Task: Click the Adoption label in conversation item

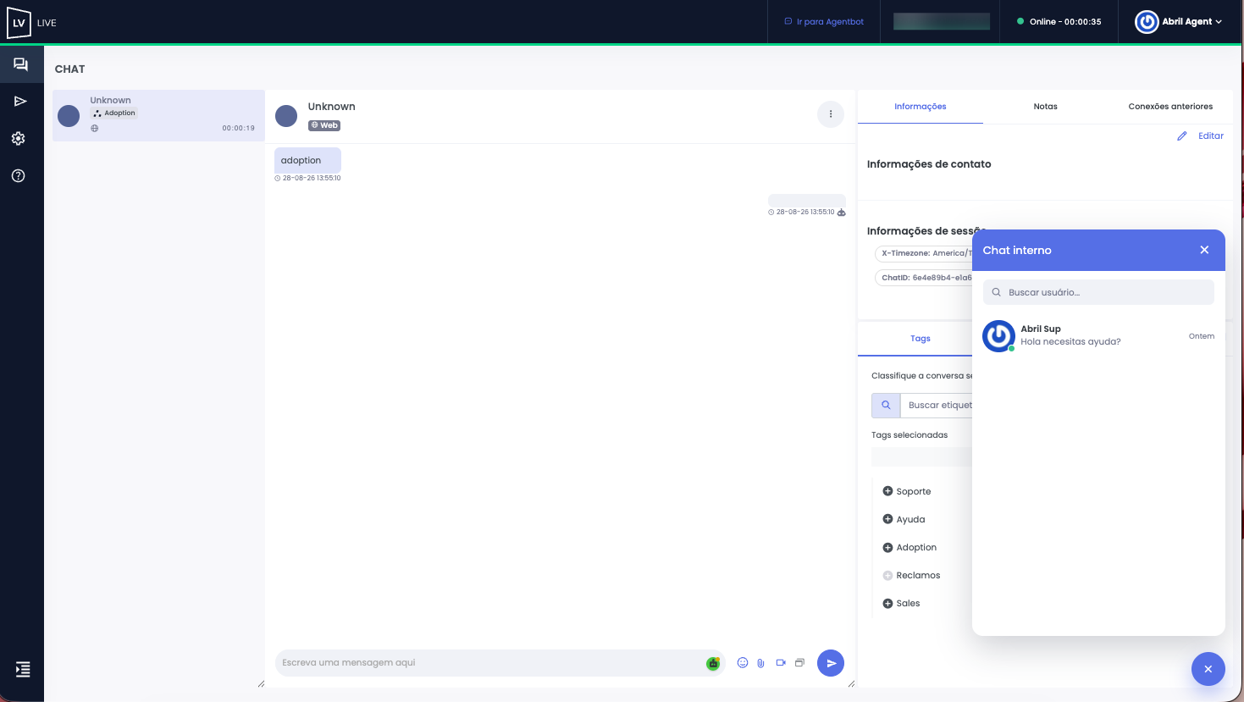Action: tap(114, 113)
